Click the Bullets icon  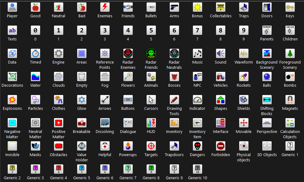pos(151,7)
